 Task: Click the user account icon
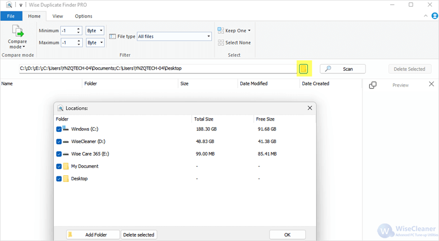pyautogui.click(x=435, y=16)
